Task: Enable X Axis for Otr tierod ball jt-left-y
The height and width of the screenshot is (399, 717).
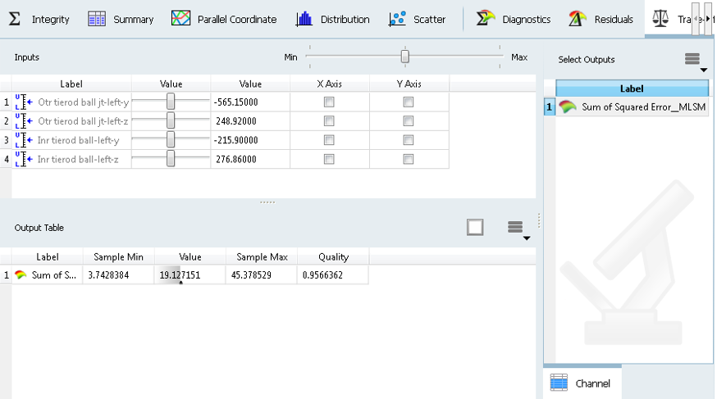Action: pos(329,102)
